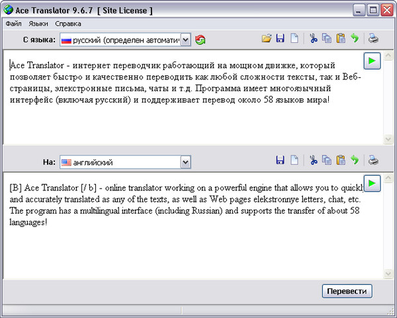Click the source pane scrollbar up arrow

(388, 56)
